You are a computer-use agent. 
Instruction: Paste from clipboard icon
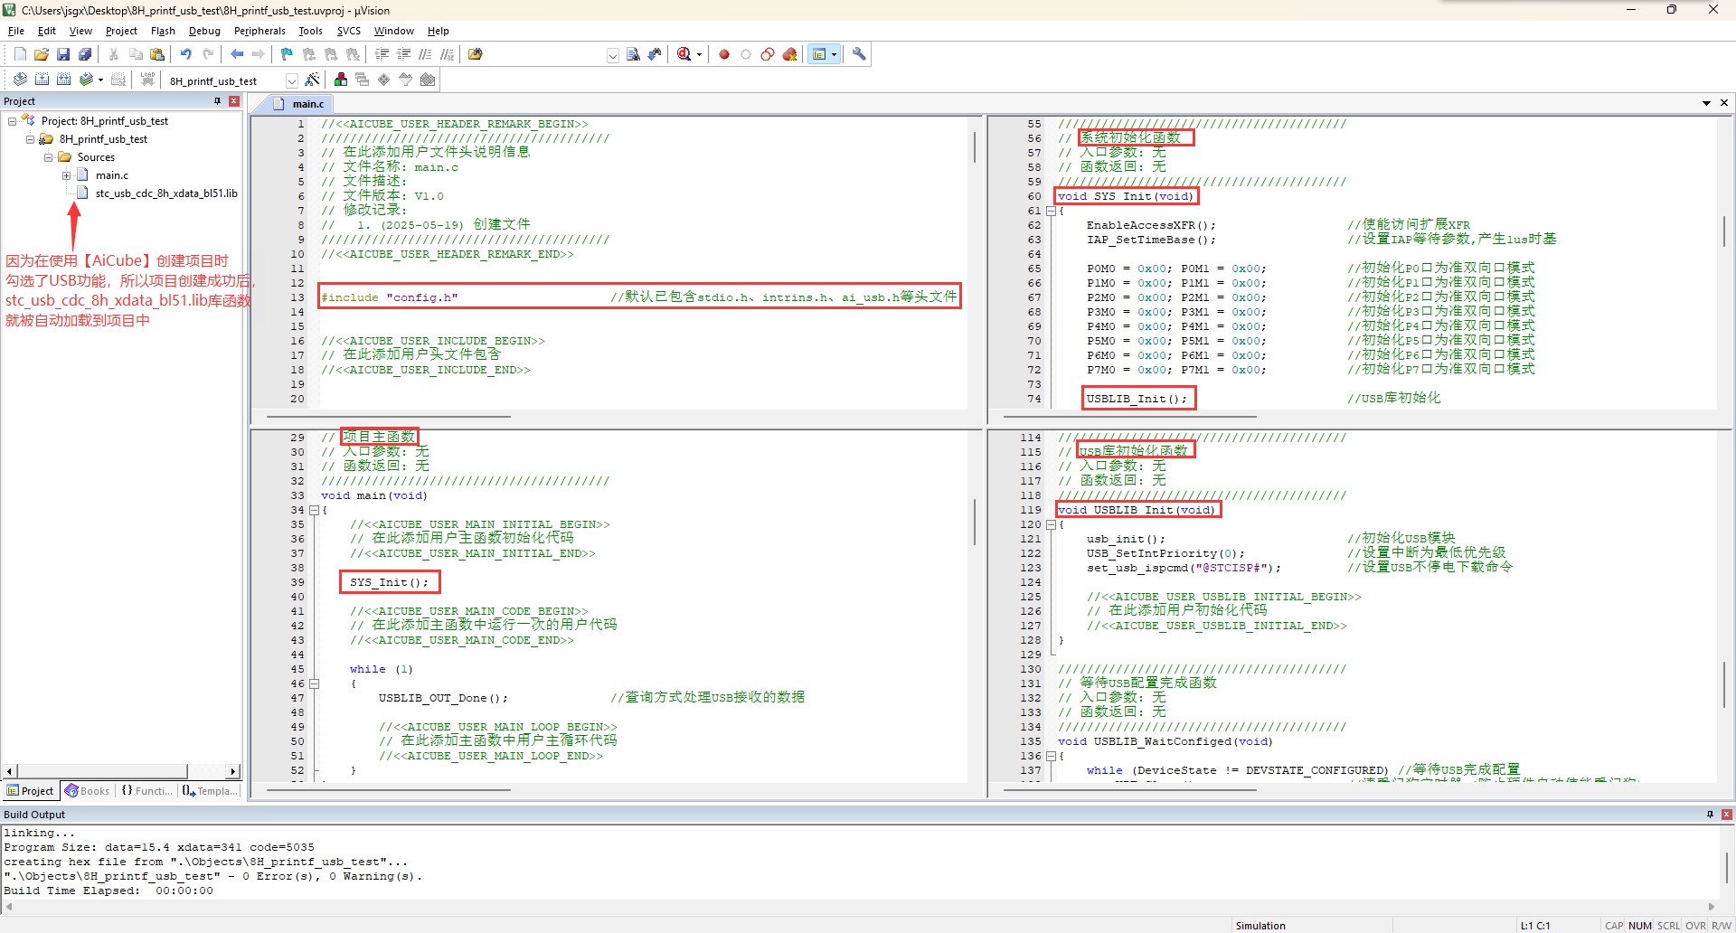click(x=157, y=54)
